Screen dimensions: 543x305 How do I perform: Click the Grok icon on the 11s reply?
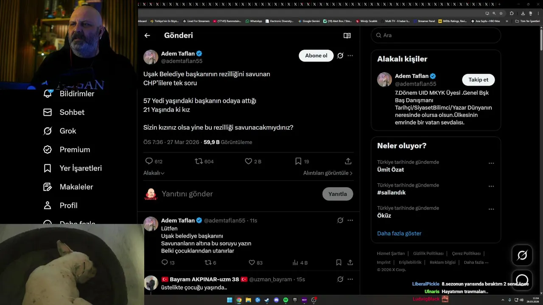(340, 220)
